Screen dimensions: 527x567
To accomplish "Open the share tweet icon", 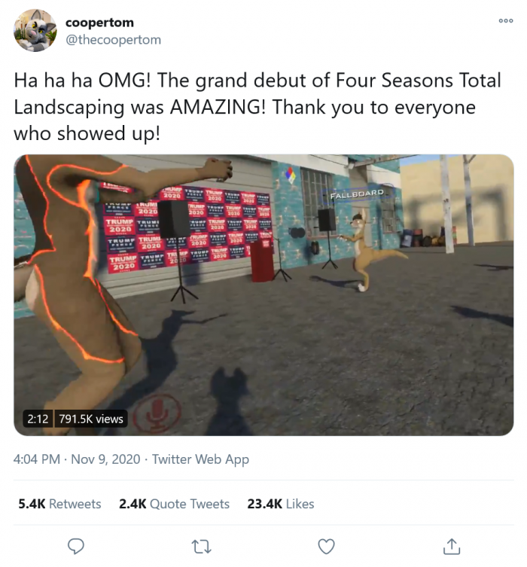I will [x=451, y=546].
